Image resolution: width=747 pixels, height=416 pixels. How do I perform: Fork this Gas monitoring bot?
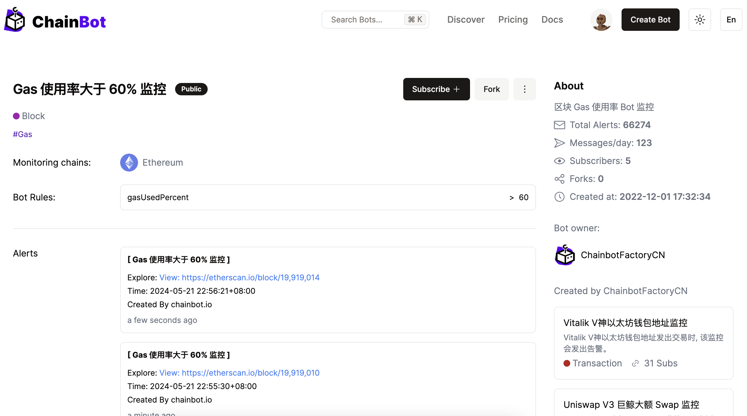491,89
